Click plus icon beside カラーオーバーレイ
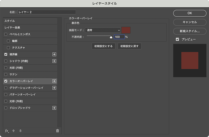209x137 pixels. pos(55,81)
